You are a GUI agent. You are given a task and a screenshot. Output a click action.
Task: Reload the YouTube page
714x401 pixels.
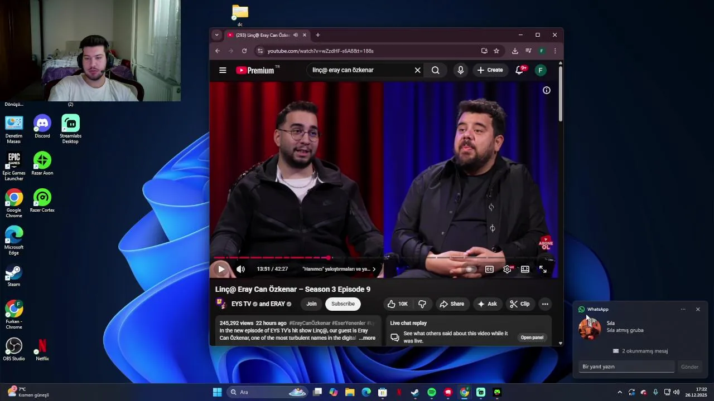tap(244, 51)
